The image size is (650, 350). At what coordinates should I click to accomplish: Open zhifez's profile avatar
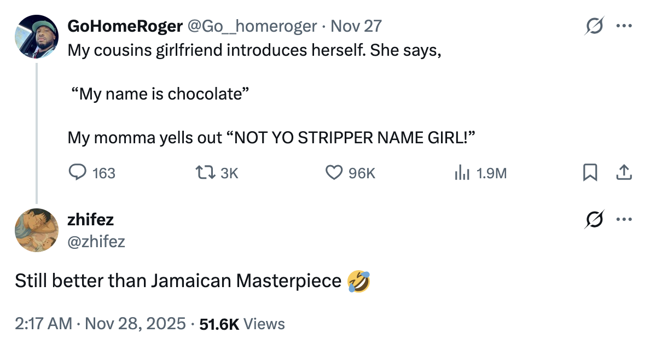36,230
